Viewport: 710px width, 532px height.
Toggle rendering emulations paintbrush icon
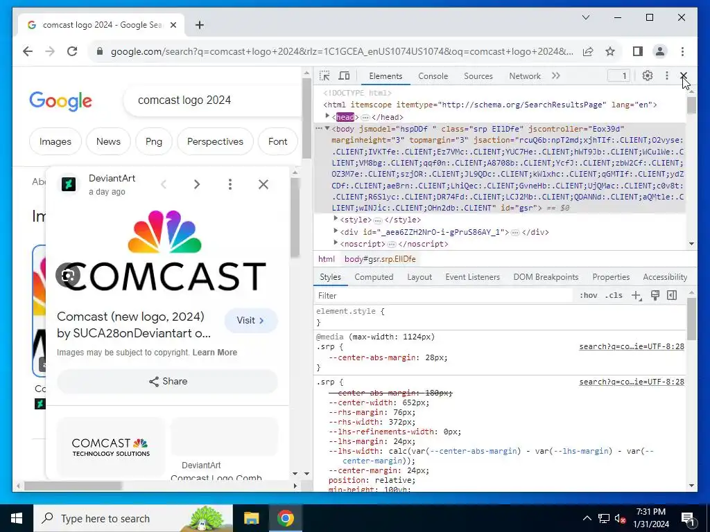[x=655, y=295]
